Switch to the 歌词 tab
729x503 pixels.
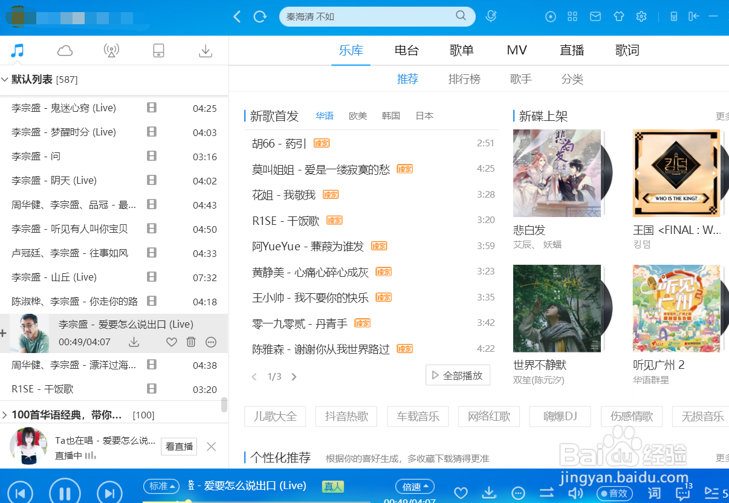click(627, 50)
